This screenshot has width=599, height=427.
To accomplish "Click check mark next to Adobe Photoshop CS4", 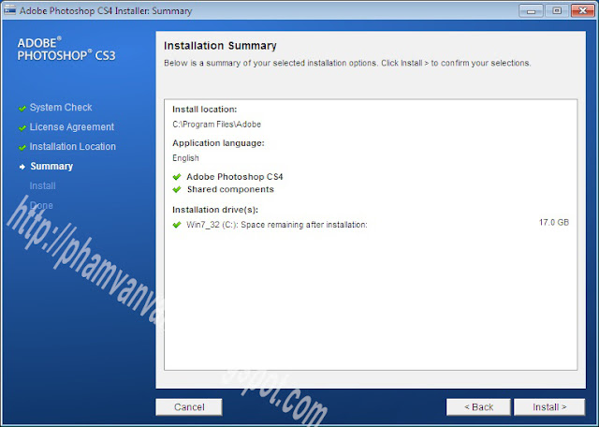I will pos(177,177).
